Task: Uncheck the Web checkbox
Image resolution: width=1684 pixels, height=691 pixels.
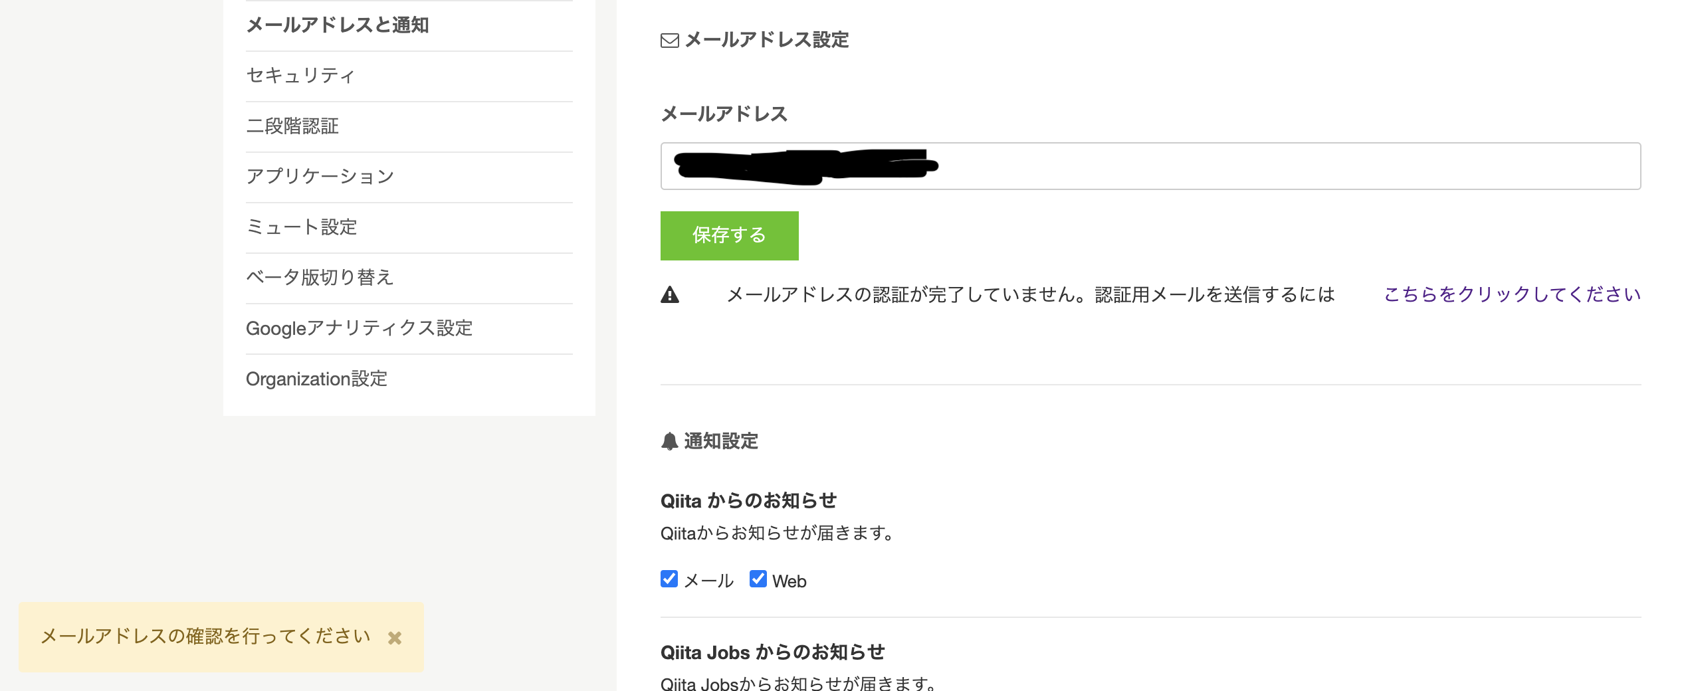Action: tap(759, 579)
